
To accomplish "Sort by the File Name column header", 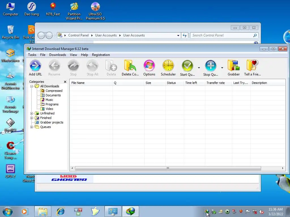I will point(91,83).
